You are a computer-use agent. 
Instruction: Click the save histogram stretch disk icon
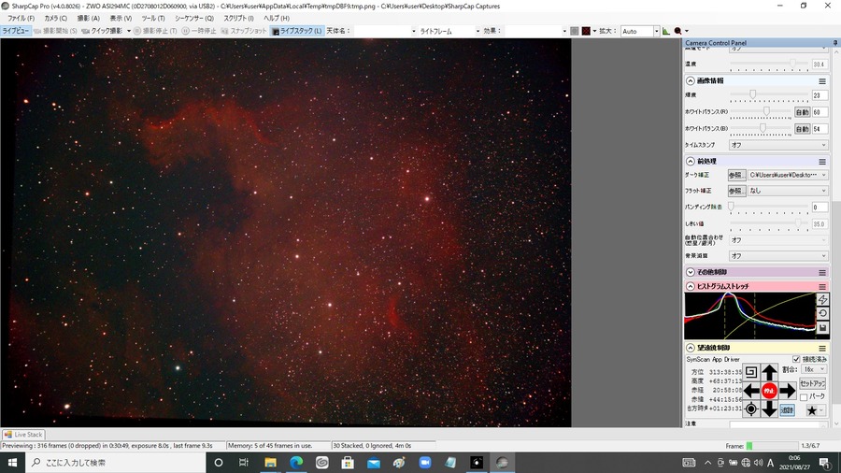coord(822,327)
